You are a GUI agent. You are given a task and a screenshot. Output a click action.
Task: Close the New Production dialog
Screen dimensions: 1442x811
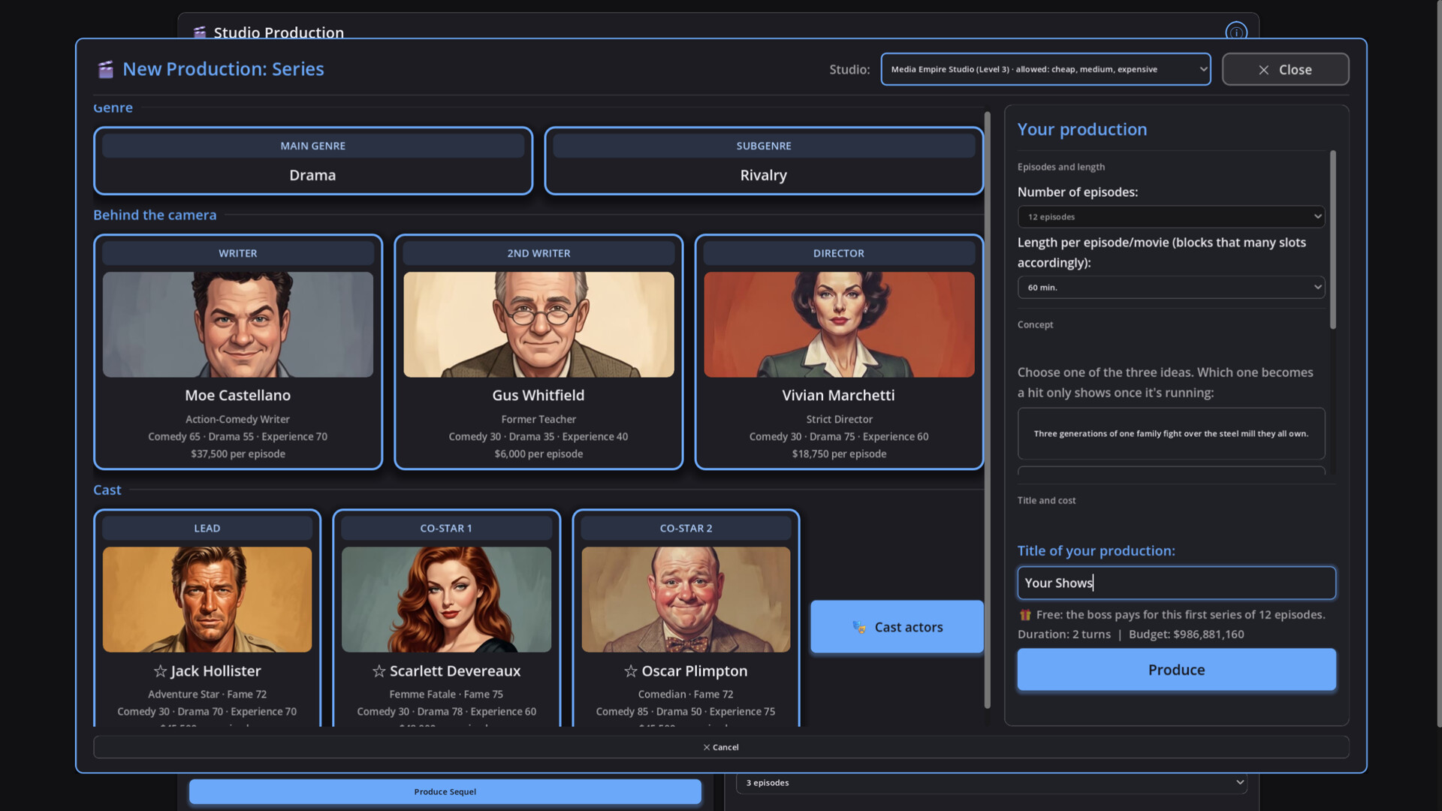click(x=1285, y=69)
